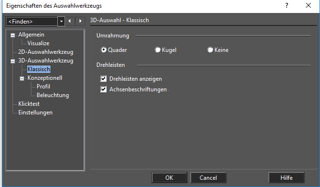Toggle the Drehleisten anzeigen checkbox

[x=104, y=79]
